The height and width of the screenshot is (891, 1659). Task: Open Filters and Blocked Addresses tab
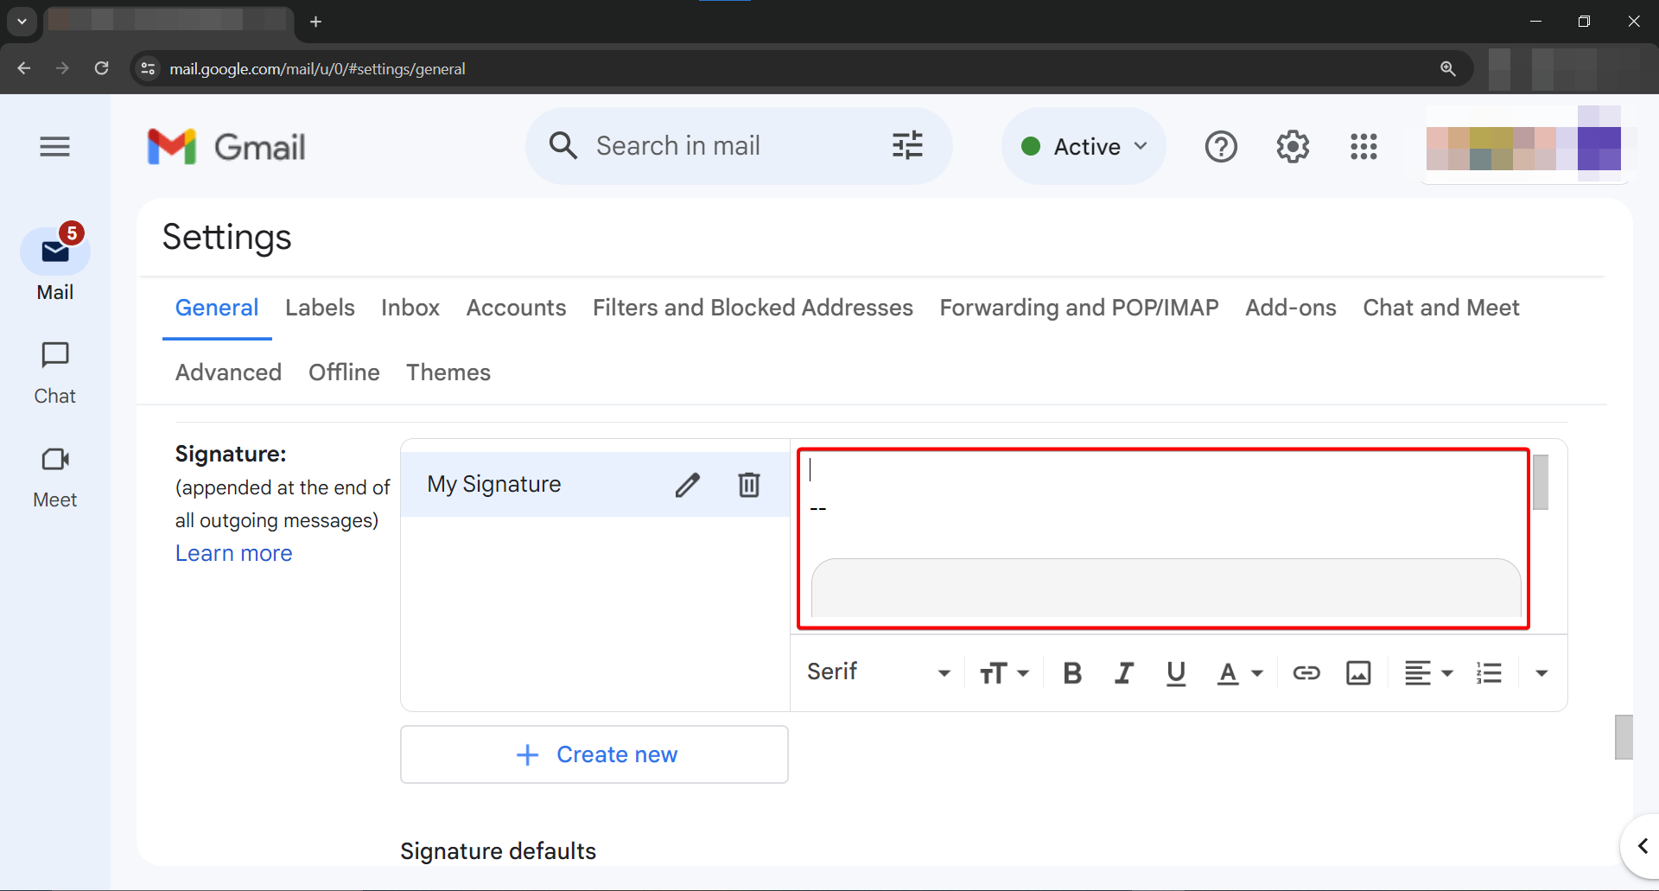[752, 308]
